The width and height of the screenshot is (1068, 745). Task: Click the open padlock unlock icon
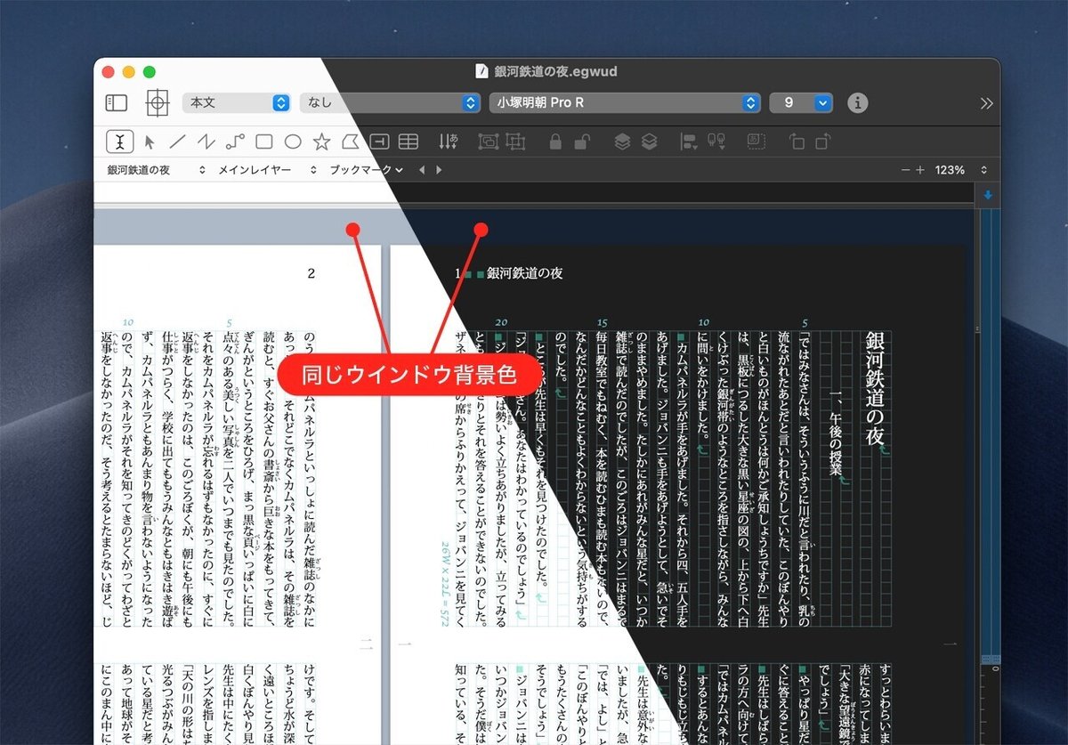click(x=581, y=142)
